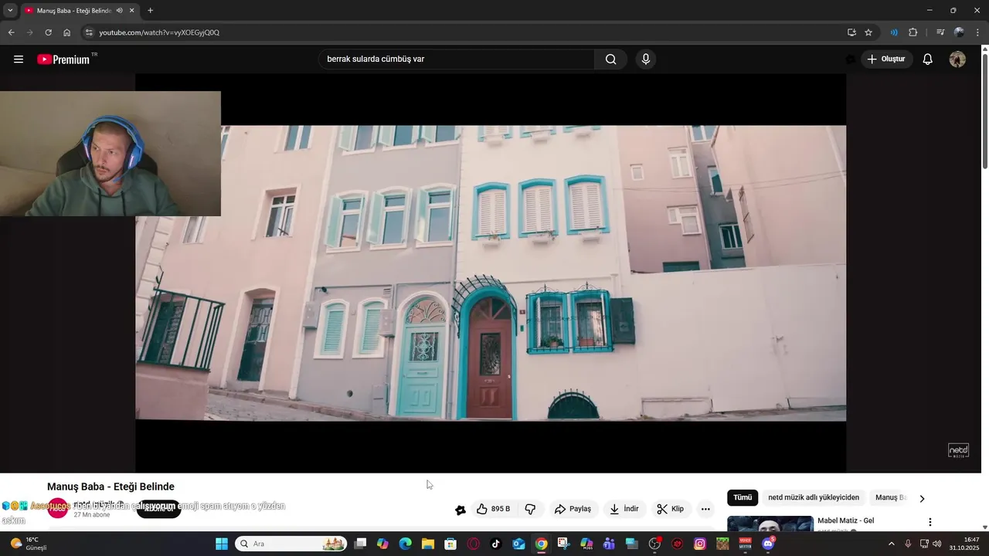989x556 pixels.
Task: Bookmark this page with star icon
Action: [x=868, y=32]
